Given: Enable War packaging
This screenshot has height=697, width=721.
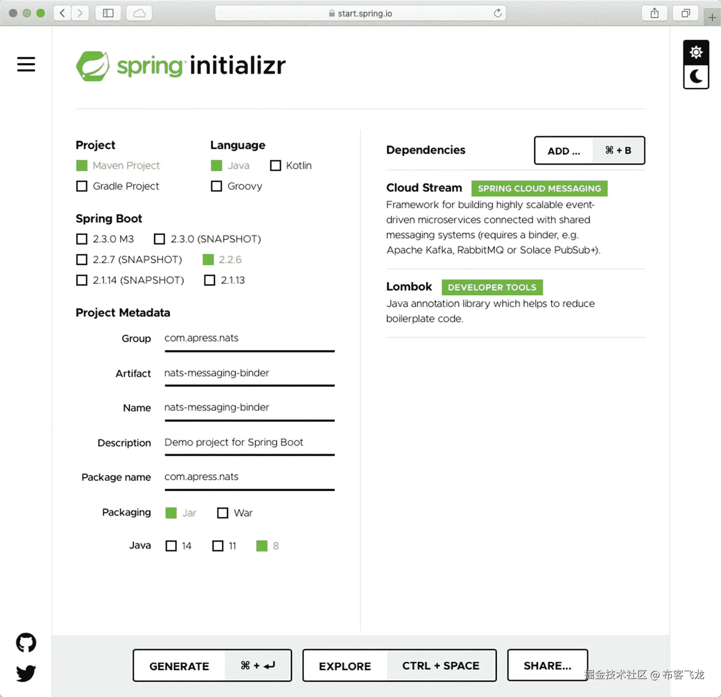Looking at the screenshot, I should (222, 513).
